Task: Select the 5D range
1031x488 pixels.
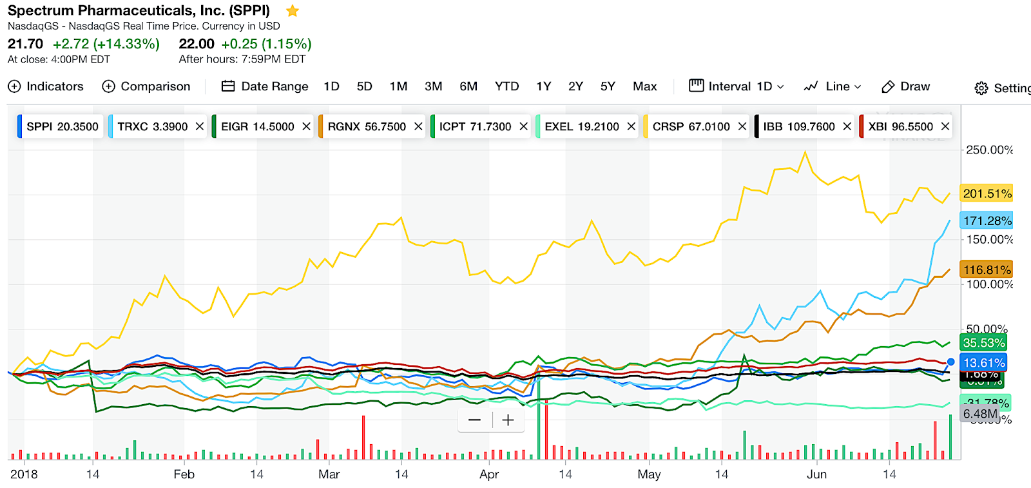Action: click(x=365, y=86)
